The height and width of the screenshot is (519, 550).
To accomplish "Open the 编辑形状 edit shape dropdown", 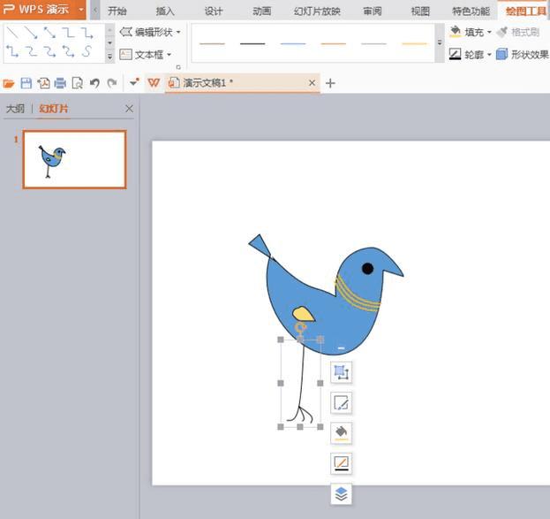I will [150, 32].
